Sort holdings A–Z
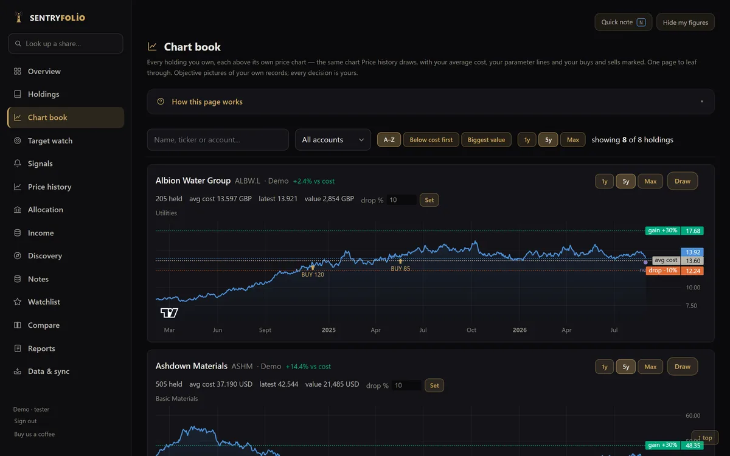 point(389,140)
